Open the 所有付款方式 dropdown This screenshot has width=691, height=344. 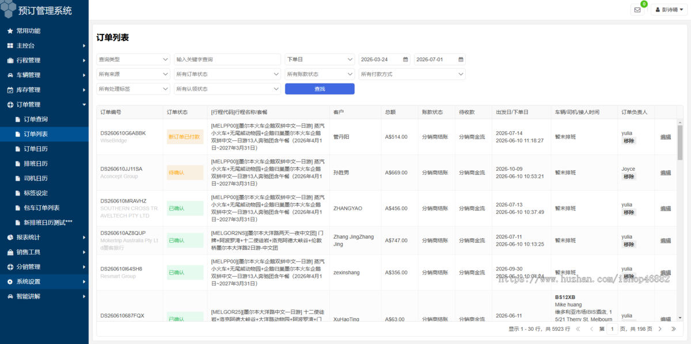pos(412,74)
